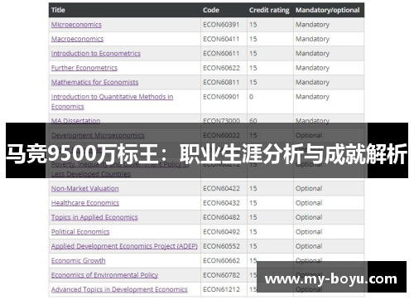Screen dimensions: 414x300
Task: Click Optional in the ECON60552 row
Action: pos(309,246)
